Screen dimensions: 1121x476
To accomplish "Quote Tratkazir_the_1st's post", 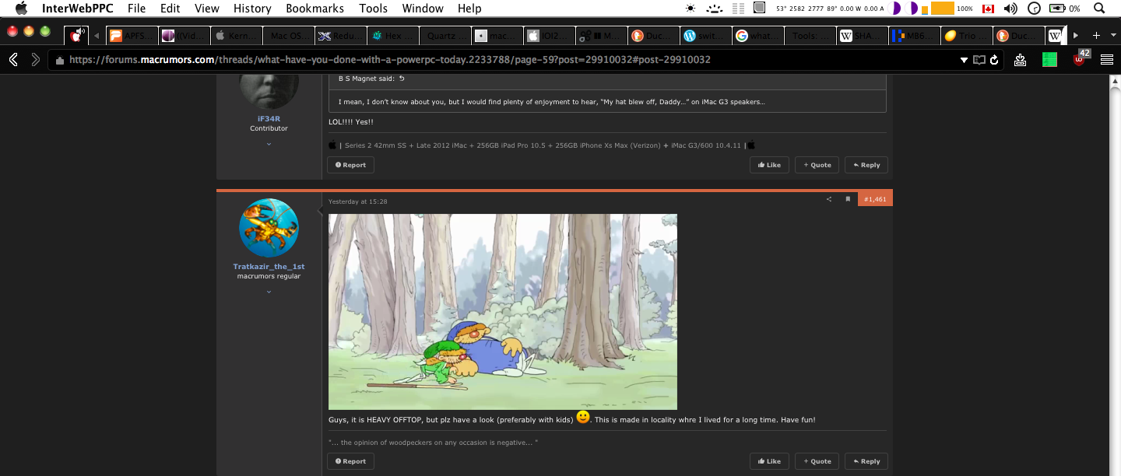I will [x=817, y=461].
